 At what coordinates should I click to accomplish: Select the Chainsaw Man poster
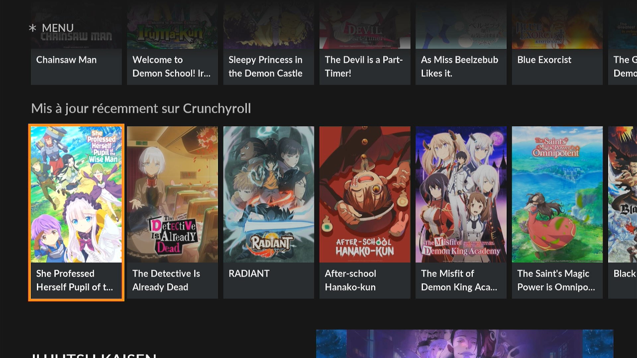[x=76, y=25]
